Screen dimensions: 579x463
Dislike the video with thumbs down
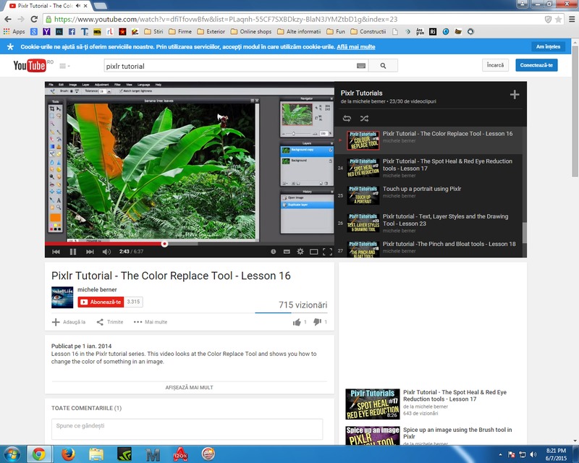(x=317, y=323)
